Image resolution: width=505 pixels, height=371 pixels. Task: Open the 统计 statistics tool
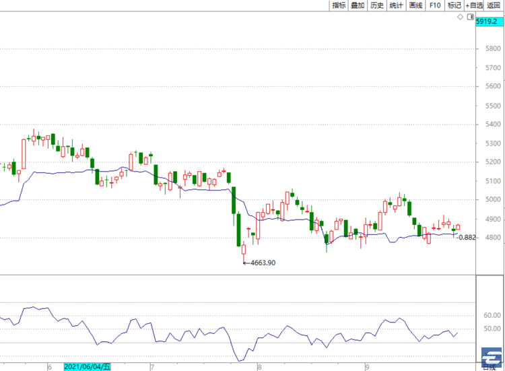point(396,5)
